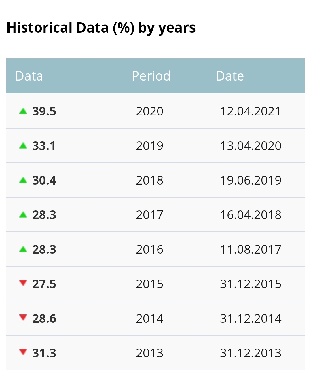Image resolution: width=311 pixels, height=382 pixels.
Task: Select the Data column header
Action: tap(29, 76)
